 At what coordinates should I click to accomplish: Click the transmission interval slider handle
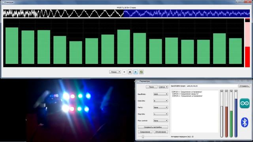[143, 137]
